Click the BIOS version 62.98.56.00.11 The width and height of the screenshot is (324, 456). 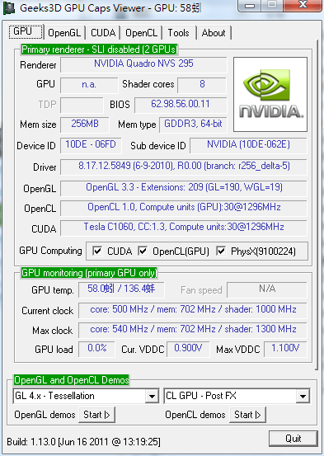coord(181,105)
